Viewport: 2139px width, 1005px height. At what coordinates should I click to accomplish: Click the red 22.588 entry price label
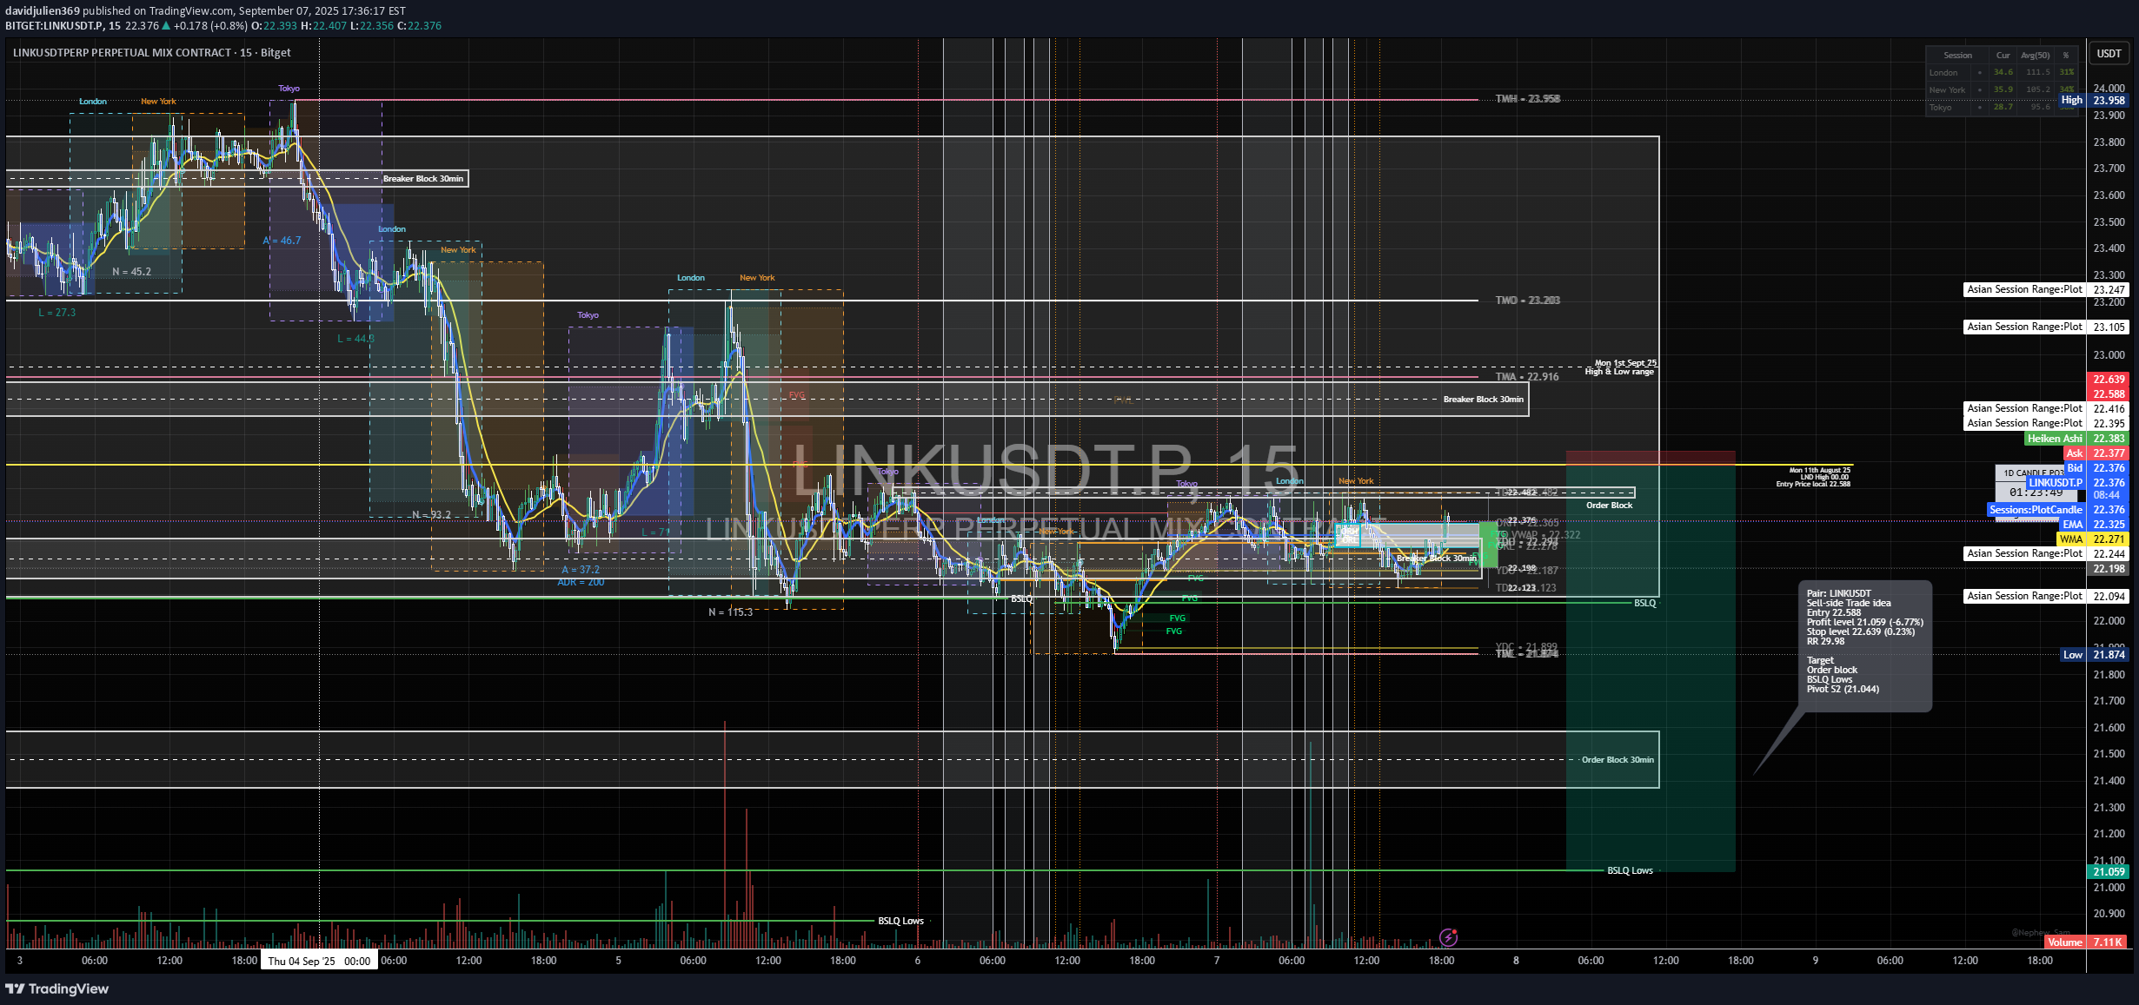click(x=2108, y=394)
